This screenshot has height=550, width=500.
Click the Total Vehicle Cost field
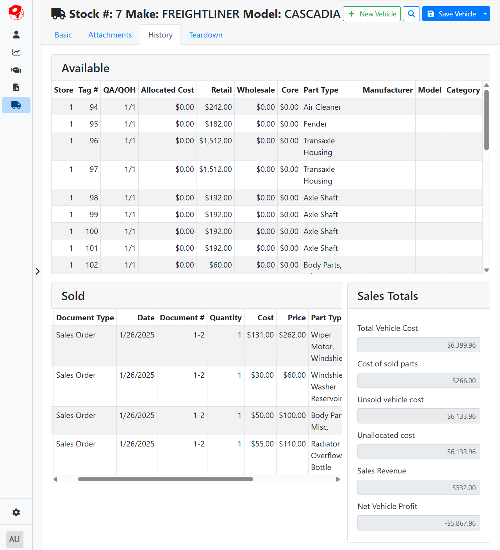pos(418,345)
